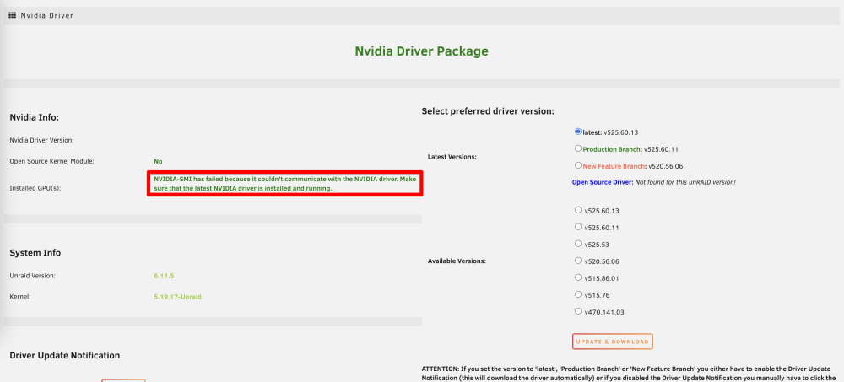Click the Nvidia Driver Package heading
This screenshot has width=844, height=382.
coord(421,51)
